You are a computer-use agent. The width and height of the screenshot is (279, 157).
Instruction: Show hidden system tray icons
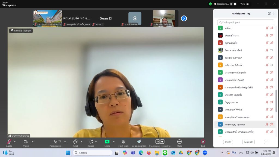[x=222, y=153]
